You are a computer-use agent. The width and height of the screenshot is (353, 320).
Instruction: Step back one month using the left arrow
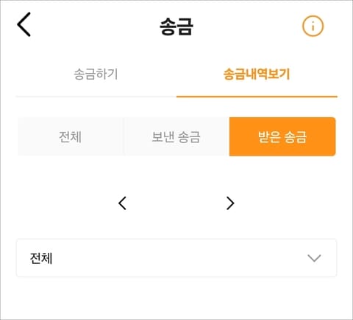(122, 204)
